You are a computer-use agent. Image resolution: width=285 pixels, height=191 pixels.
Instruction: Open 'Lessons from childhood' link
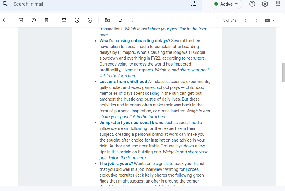coord(123,82)
